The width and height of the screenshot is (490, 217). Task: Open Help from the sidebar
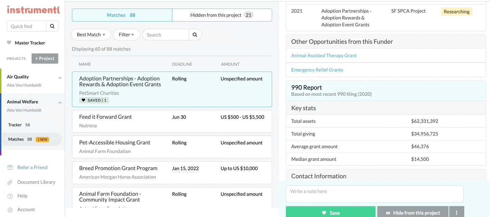(x=22, y=196)
